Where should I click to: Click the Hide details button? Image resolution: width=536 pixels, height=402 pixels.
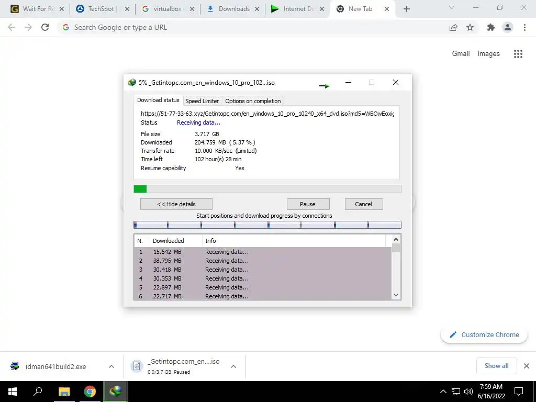click(176, 204)
